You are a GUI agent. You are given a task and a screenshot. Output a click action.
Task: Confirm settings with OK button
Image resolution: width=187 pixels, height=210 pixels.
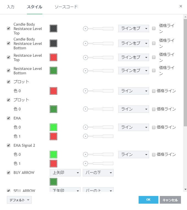[148, 200]
